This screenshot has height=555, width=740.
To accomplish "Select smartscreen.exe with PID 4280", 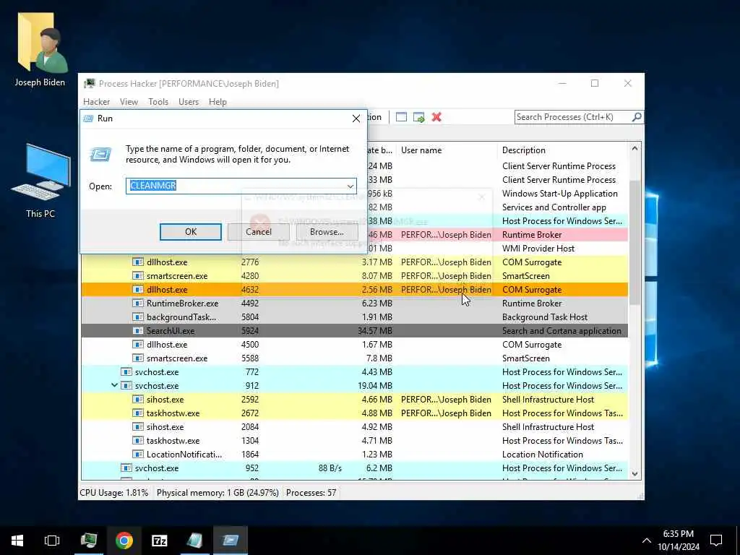I will pyautogui.click(x=354, y=276).
